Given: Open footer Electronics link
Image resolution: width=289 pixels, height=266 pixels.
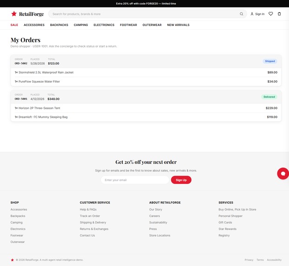Looking at the screenshot, I should point(18,229).
